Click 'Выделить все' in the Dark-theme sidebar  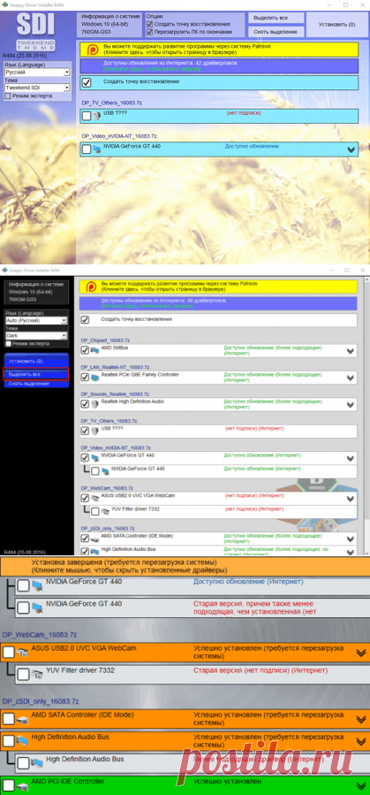[x=36, y=374]
